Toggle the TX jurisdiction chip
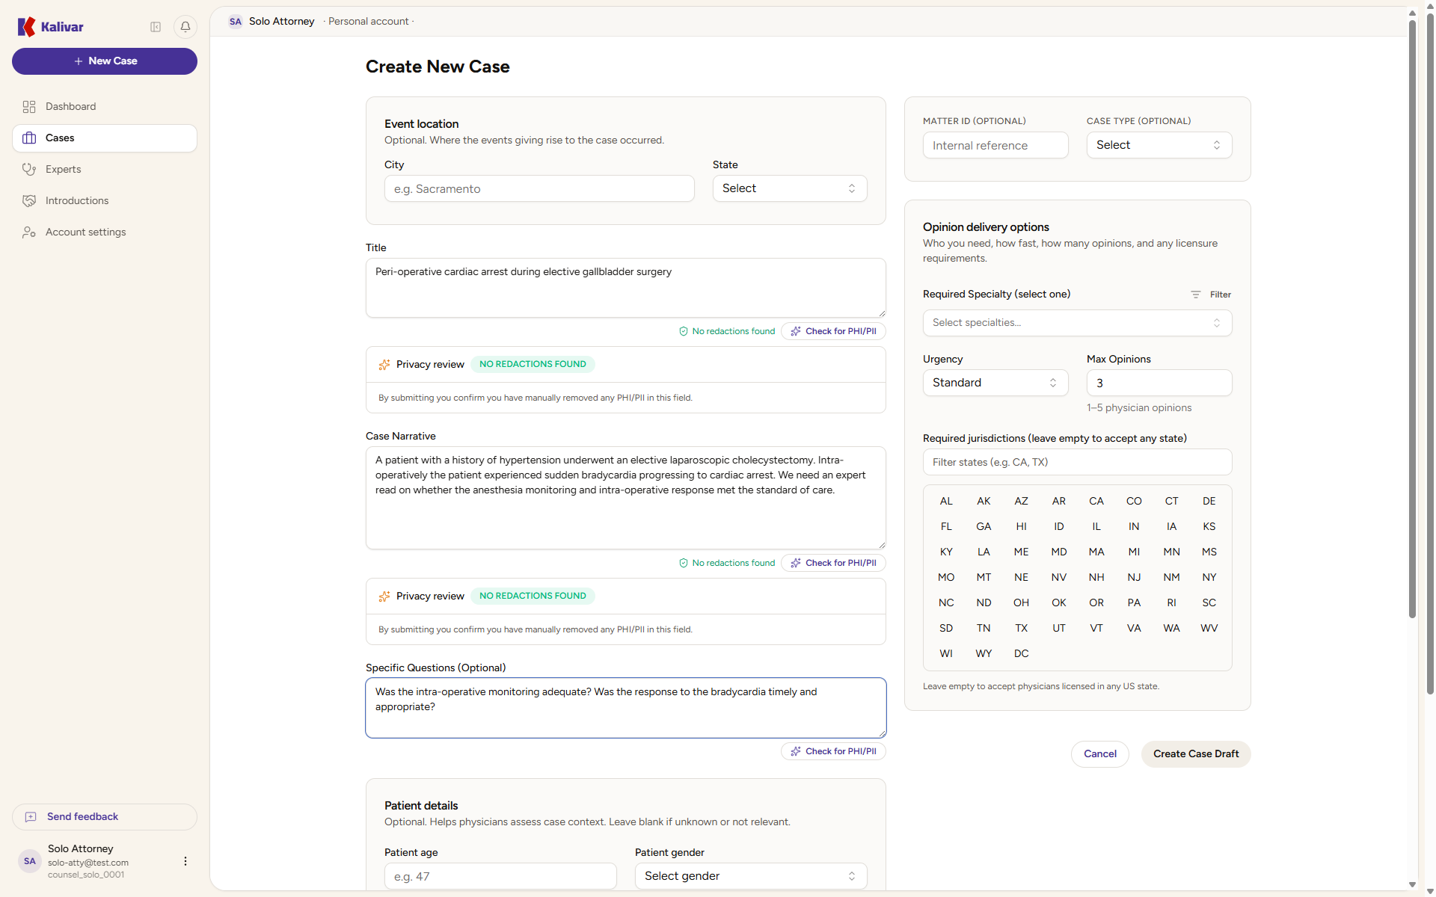 [x=1022, y=629]
